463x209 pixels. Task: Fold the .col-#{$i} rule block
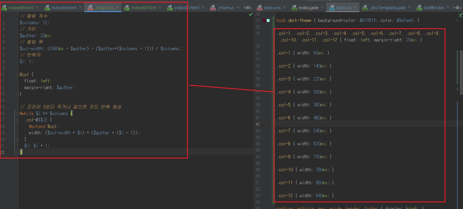18,120
